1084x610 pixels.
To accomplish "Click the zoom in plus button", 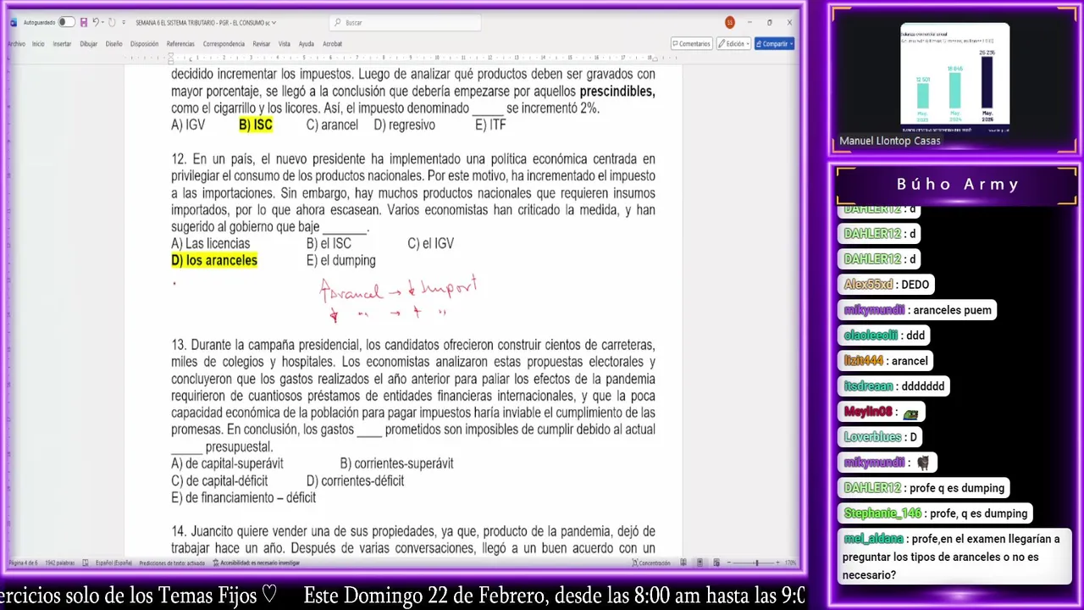I will 779,563.
